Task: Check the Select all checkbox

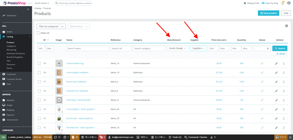Action: pyautogui.click(x=38, y=33)
